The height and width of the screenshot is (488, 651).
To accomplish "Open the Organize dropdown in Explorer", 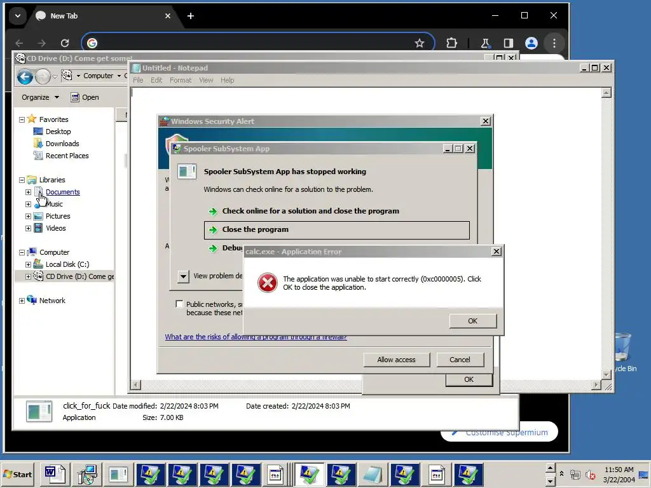I will [40, 97].
